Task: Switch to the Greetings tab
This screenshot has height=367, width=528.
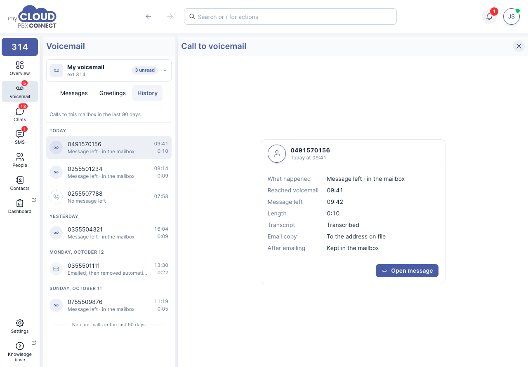Action: [113, 93]
